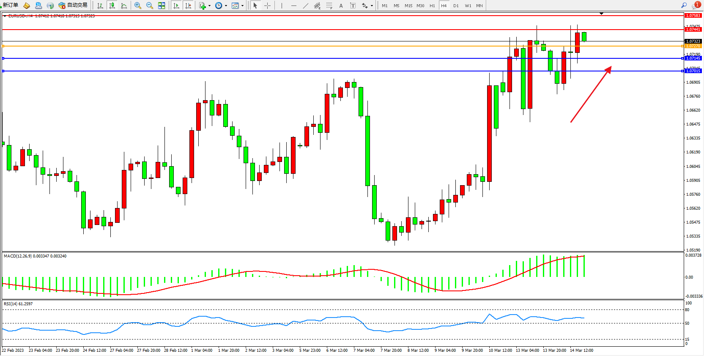Expand the indicators list dropdown arrow
This screenshot has height=356, width=704.
tap(209, 5)
